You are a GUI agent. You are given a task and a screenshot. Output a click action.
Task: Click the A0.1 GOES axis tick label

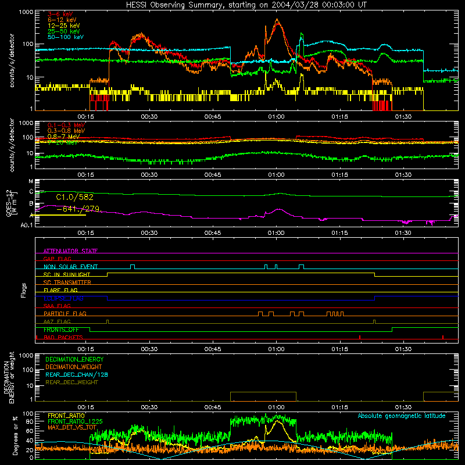26,225
